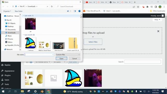Click the 'Howdy, word' account link
Viewport: 167px width, 94px height.
click(157, 16)
